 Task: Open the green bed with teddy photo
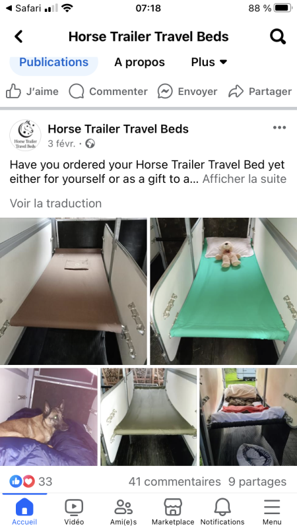(224, 291)
